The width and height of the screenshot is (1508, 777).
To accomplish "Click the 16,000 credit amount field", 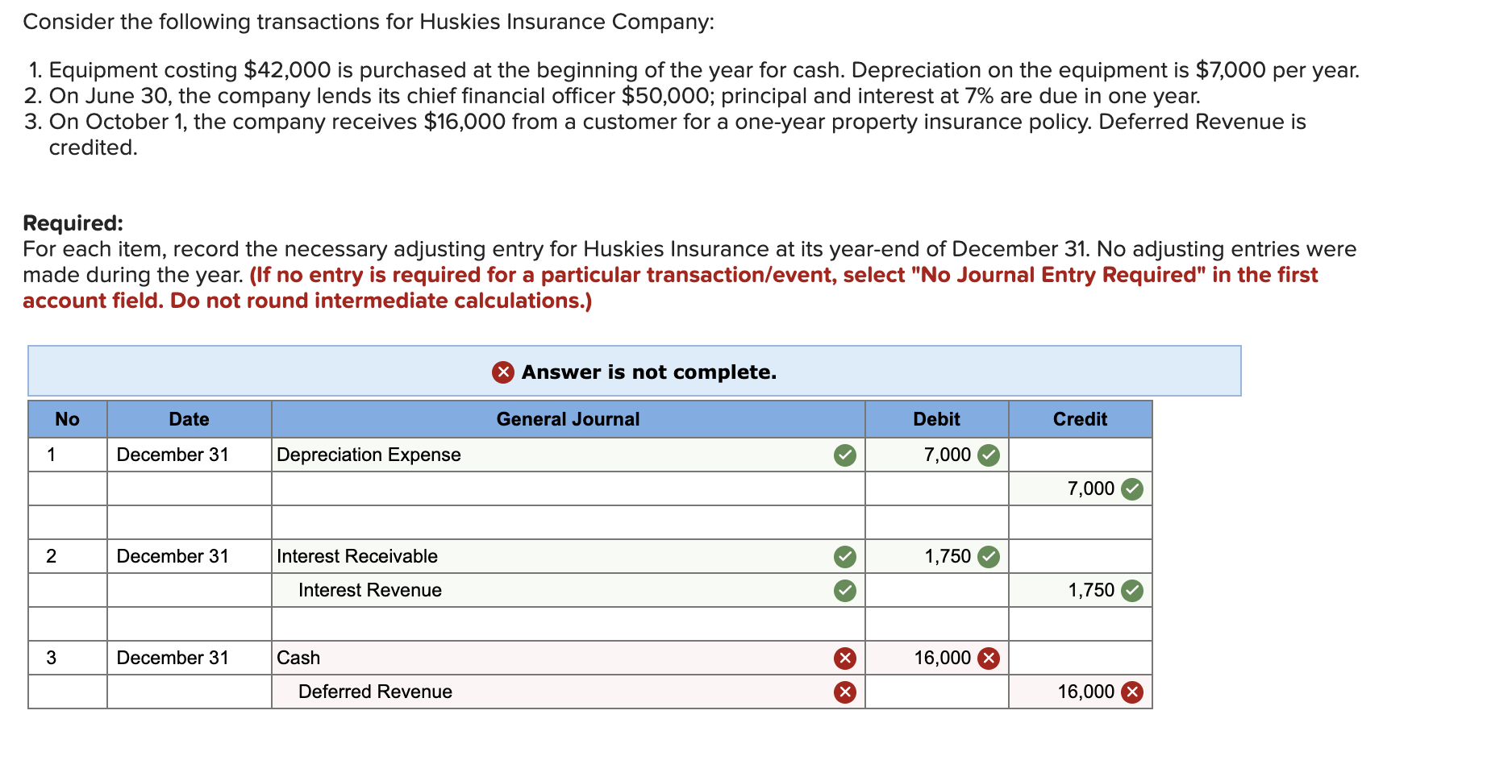I will pos(1080,692).
